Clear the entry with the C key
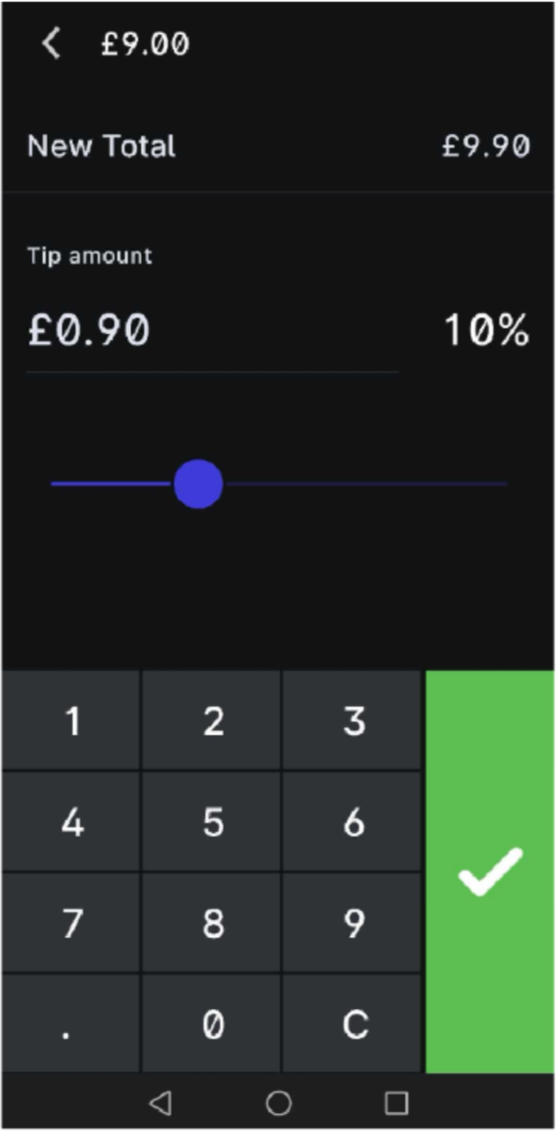560x1134 pixels. coord(355,1024)
